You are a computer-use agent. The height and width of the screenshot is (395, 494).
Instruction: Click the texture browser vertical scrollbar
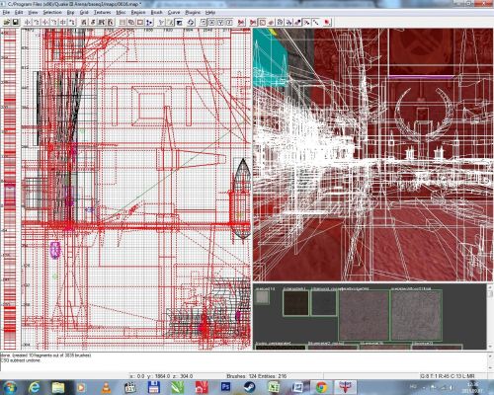pos(490,317)
